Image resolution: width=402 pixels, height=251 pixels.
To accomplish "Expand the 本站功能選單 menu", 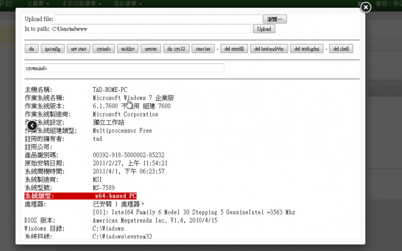I will (x=81, y=4).
